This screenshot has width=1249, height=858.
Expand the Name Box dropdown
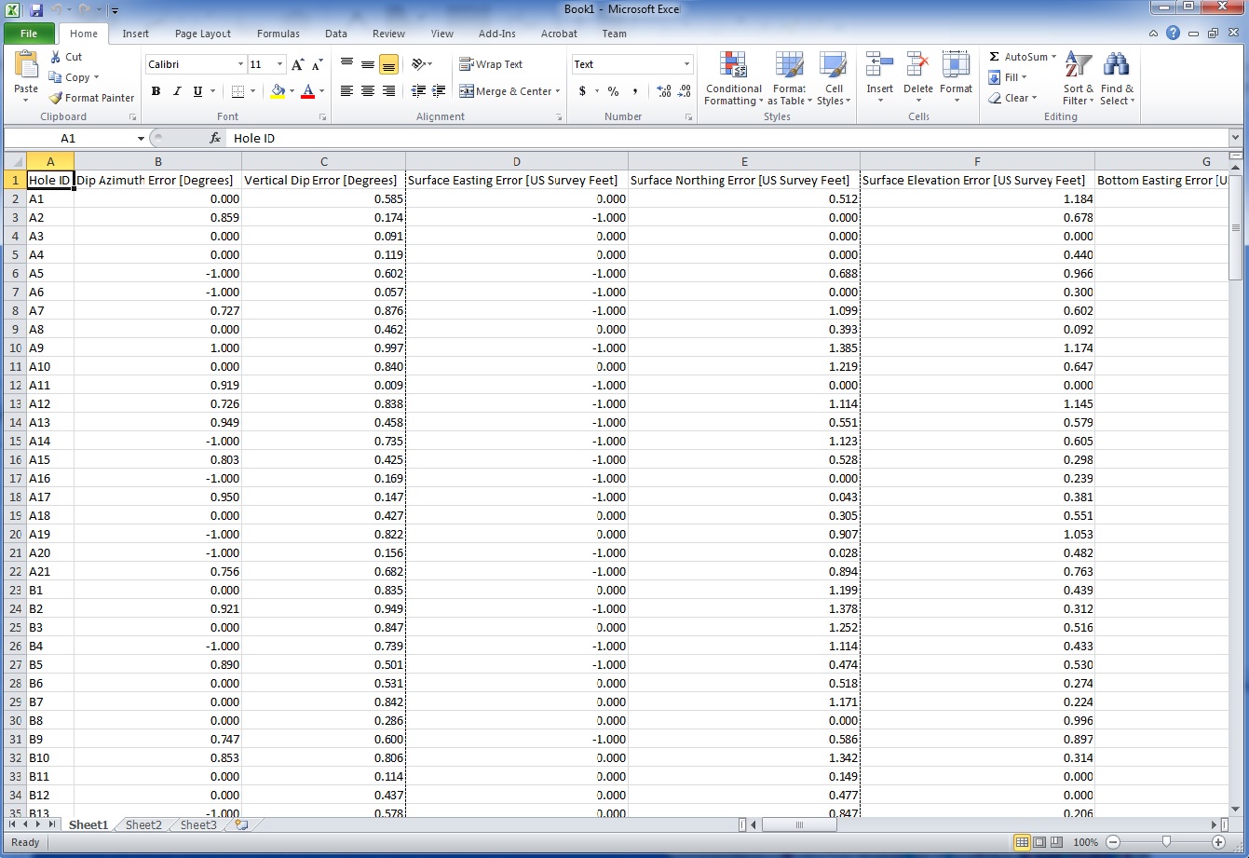[142, 138]
